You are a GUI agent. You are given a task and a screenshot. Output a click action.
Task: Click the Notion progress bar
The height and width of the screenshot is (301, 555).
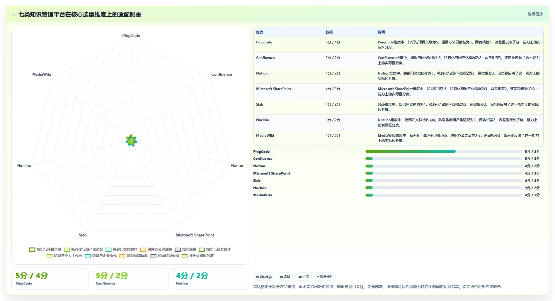tap(444, 166)
